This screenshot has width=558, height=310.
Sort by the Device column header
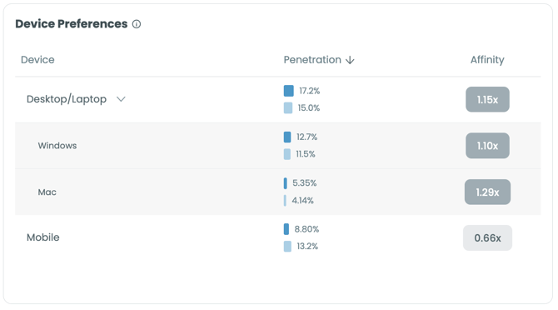click(37, 60)
